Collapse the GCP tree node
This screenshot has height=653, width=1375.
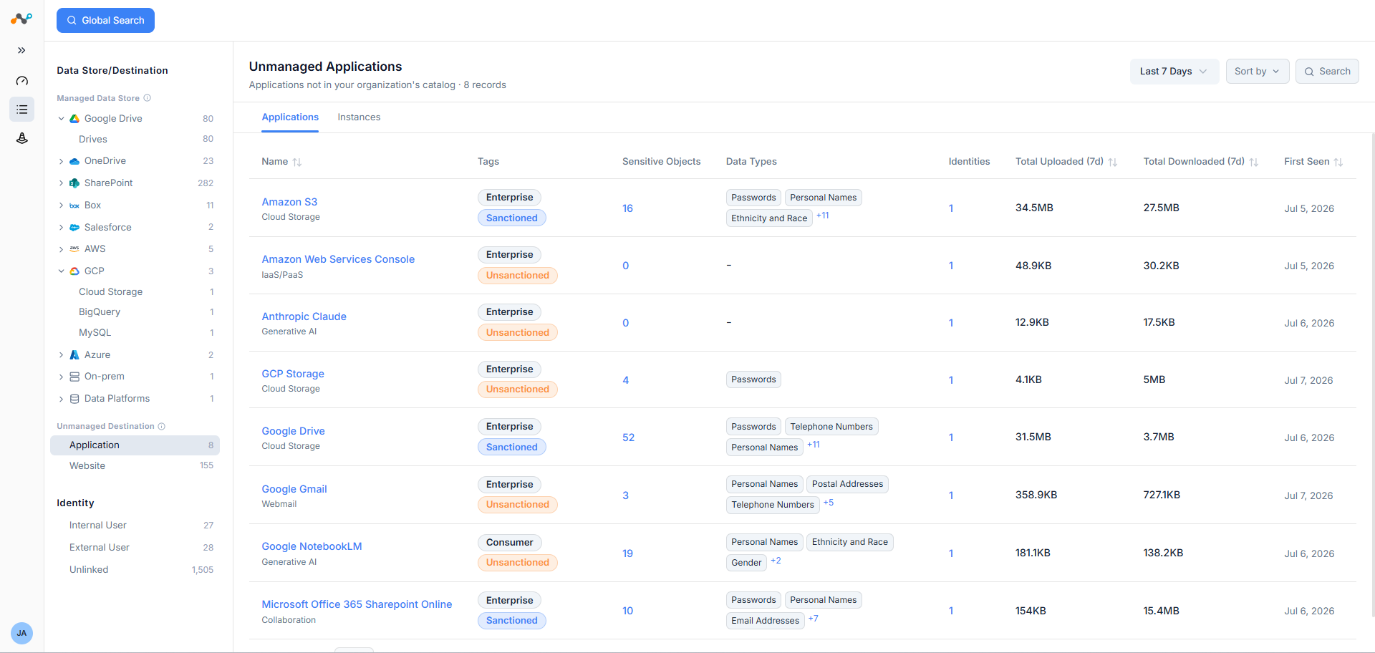[x=61, y=271]
